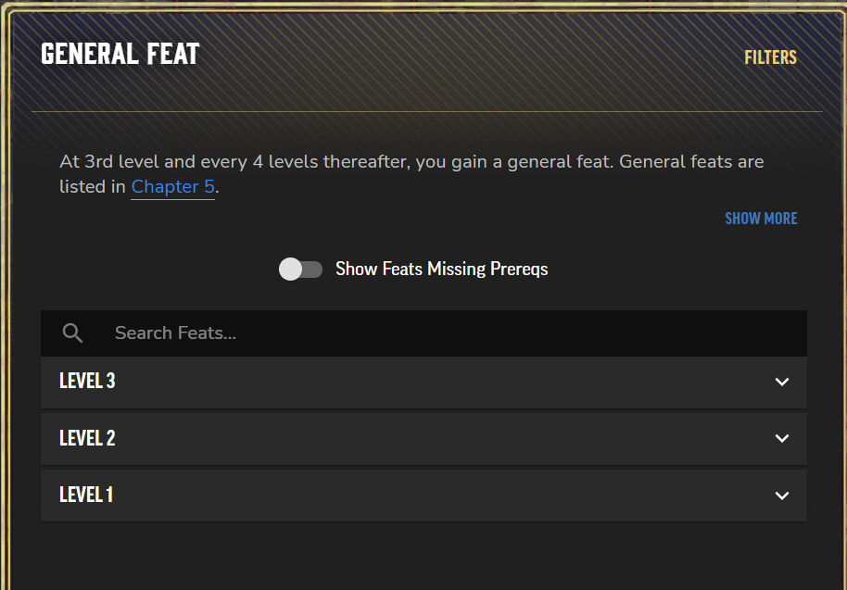847x590 pixels.
Task: Click SHOW MORE to expand description
Action: (x=761, y=219)
